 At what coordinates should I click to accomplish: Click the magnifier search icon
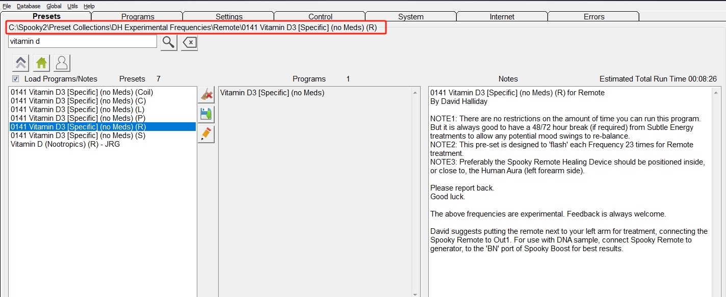pos(169,42)
